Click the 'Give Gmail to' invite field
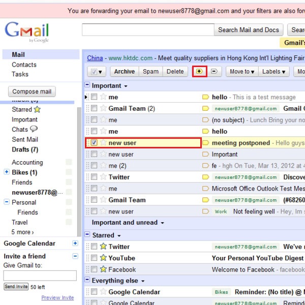The width and height of the screenshot is (305, 305). (40, 276)
